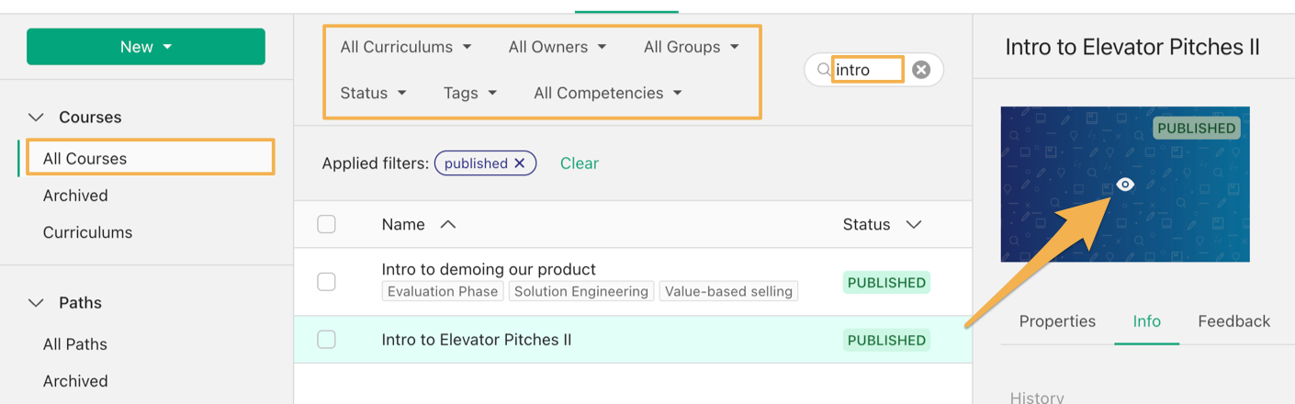
Task: Check the Intro to Elevator Pitches II row
Action: click(326, 340)
